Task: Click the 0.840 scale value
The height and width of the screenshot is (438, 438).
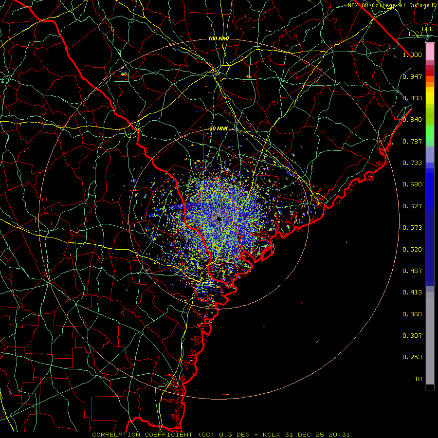Action: [412, 119]
